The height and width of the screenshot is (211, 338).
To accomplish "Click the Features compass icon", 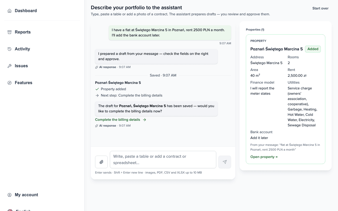I will point(10,83).
